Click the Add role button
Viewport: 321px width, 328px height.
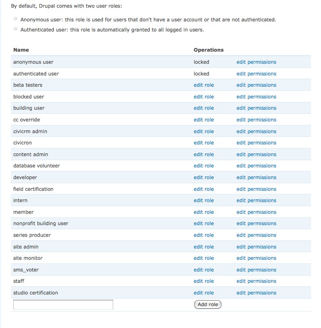click(x=207, y=305)
